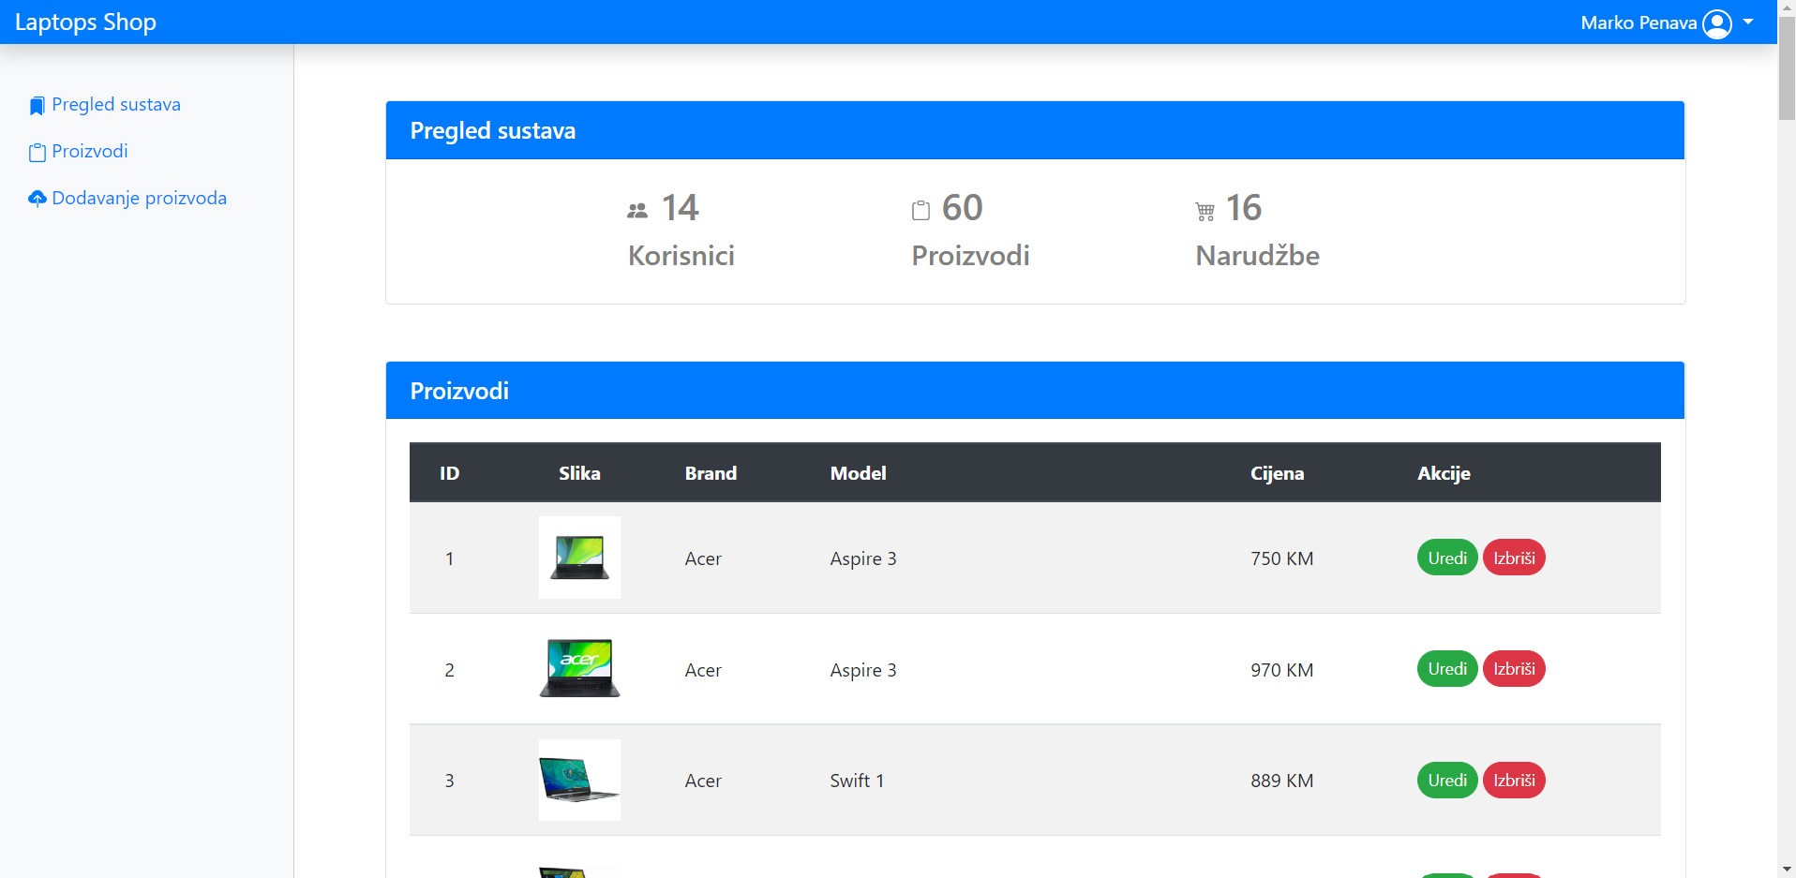Select the Dodavanje proizvoda sidebar menu item

point(139,198)
